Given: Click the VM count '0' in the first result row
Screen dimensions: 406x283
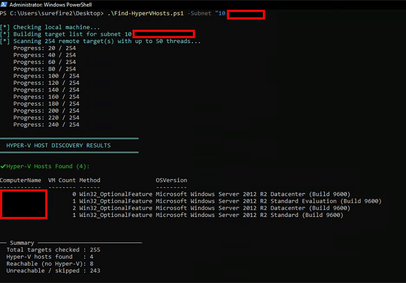Looking at the screenshot, I should (74, 194).
